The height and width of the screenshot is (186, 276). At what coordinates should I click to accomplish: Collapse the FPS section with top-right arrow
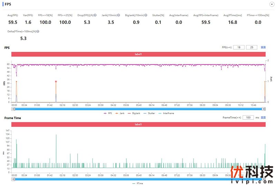tap(272, 4)
